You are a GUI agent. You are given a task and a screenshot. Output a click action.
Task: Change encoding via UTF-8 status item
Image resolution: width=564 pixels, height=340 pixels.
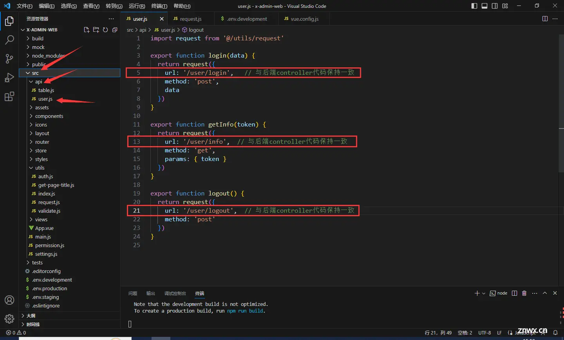(484, 333)
